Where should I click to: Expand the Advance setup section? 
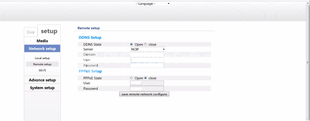pos(42,80)
